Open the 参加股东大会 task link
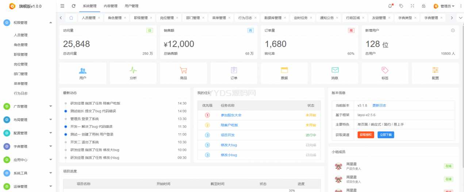 coord(231,115)
